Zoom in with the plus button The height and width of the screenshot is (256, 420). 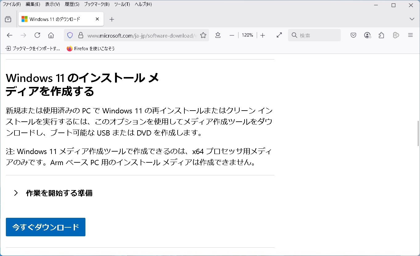pyautogui.click(x=262, y=35)
